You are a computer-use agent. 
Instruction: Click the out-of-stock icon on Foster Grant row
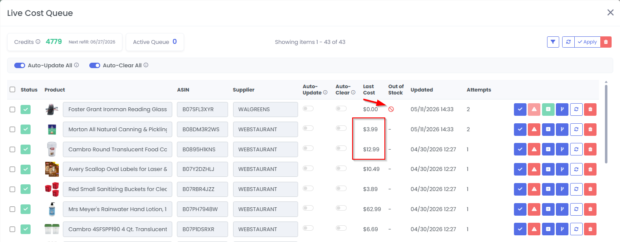391,109
